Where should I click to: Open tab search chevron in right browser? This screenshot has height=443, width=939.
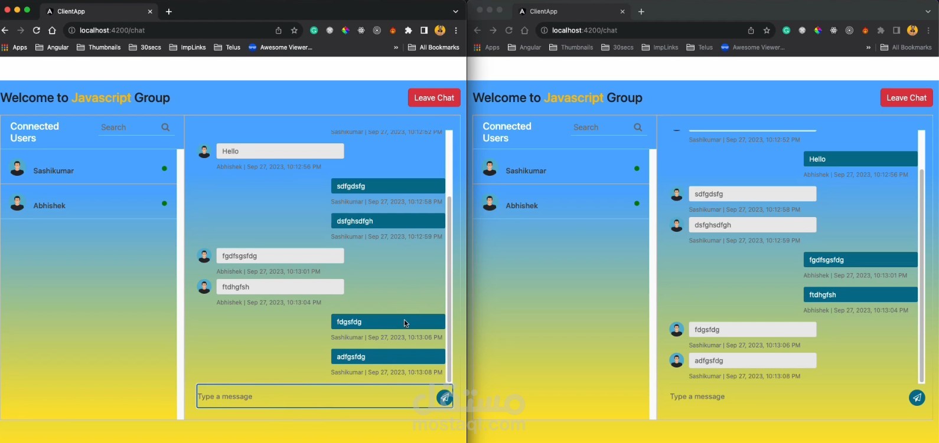pyautogui.click(x=928, y=11)
